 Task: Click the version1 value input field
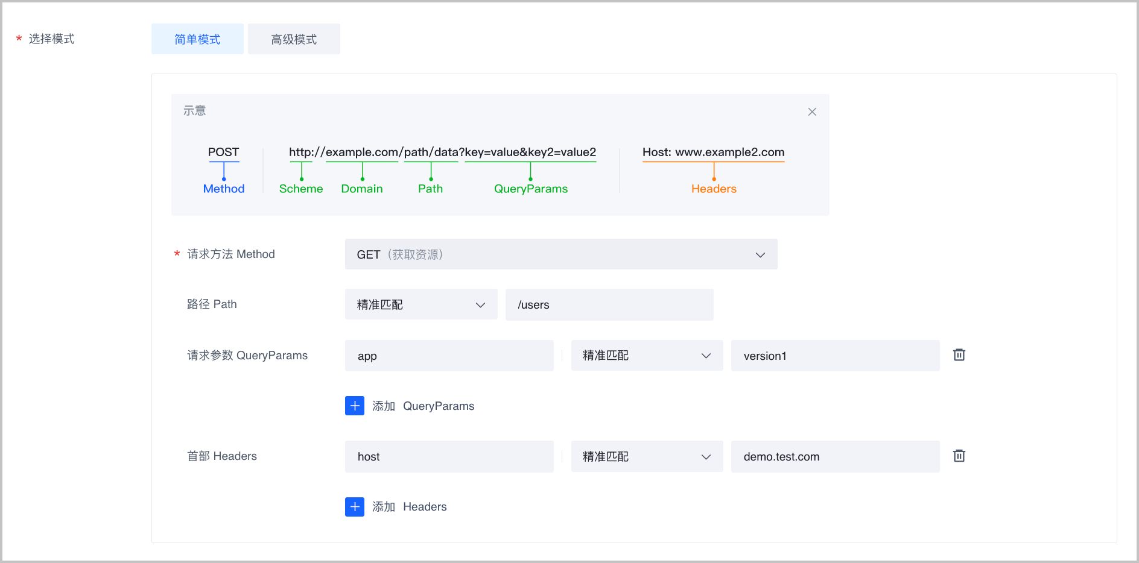[834, 356]
